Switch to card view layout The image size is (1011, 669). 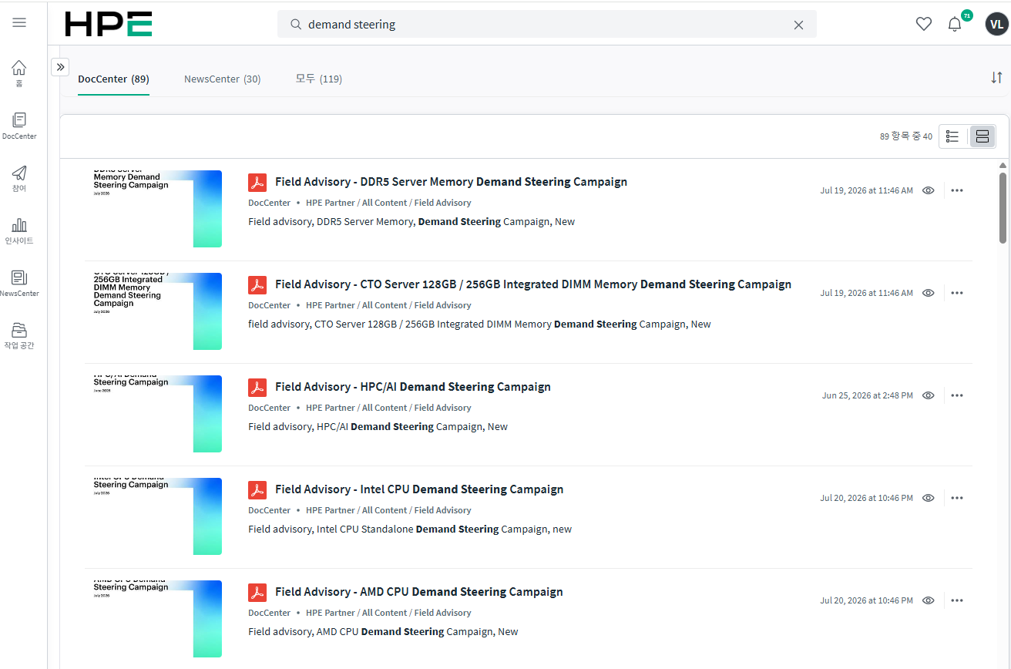point(982,136)
